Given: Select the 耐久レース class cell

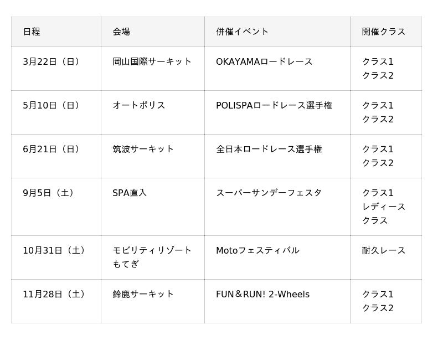Looking at the screenshot, I should [x=384, y=250].
